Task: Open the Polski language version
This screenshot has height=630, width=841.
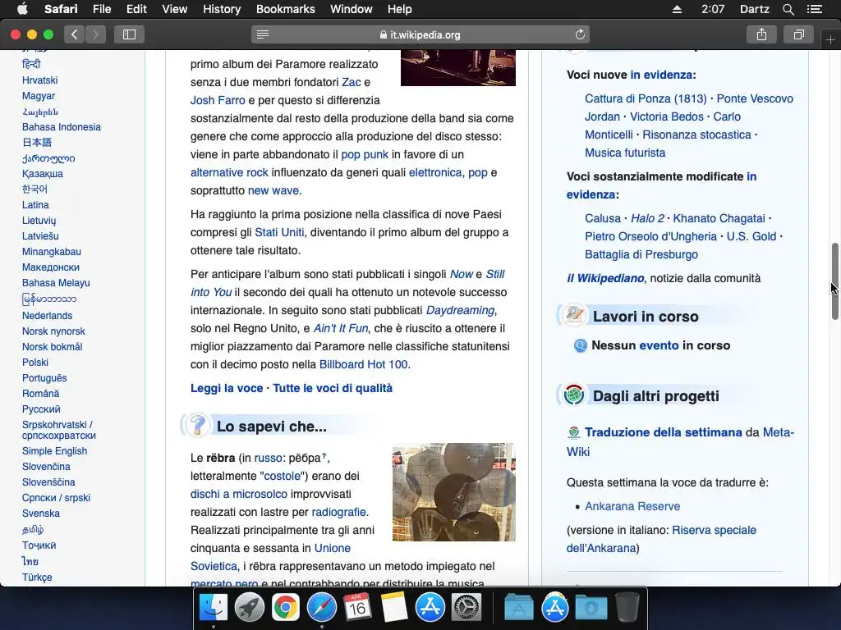Action: point(35,362)
